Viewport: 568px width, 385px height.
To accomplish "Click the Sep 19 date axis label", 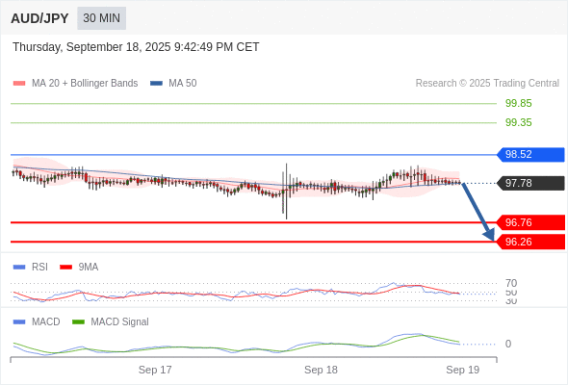I will (x=463, y=370).
